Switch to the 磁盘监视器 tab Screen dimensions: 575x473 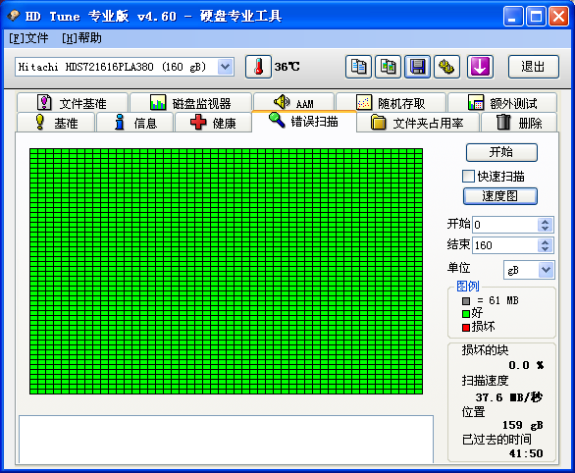click(190, 103)
